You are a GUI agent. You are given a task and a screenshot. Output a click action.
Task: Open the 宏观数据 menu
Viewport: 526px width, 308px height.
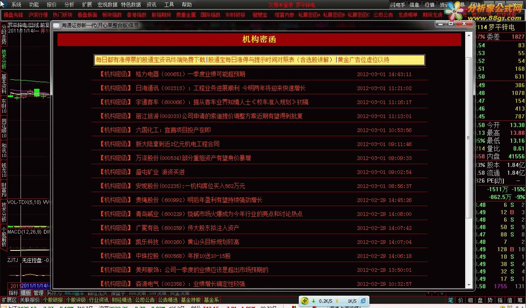(x=107, y=5)
